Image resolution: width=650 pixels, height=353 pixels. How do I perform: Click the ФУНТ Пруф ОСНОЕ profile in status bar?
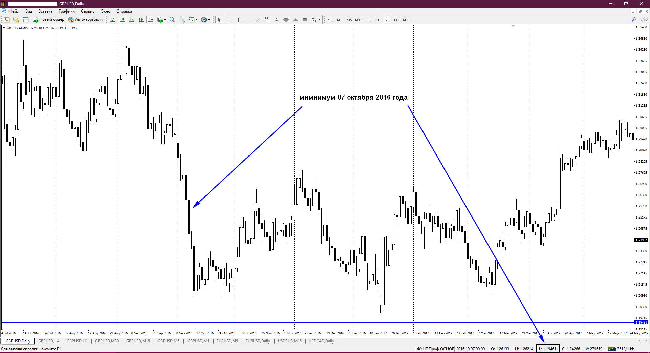pos(435,349)
